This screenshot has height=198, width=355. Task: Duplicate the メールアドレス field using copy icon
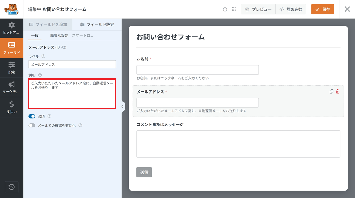(x=331, y=91)
